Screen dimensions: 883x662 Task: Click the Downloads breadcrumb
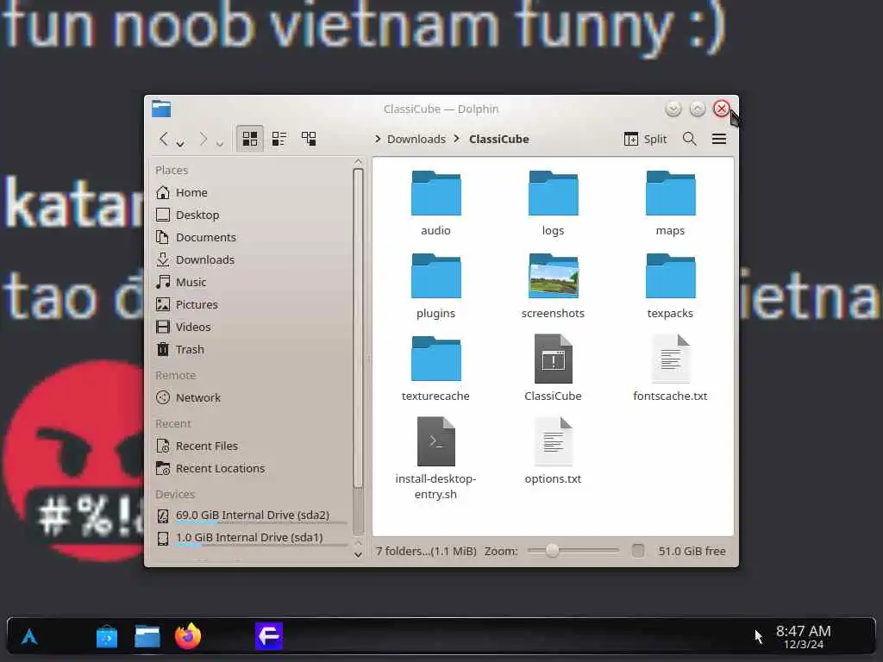[x=416, y=139]
